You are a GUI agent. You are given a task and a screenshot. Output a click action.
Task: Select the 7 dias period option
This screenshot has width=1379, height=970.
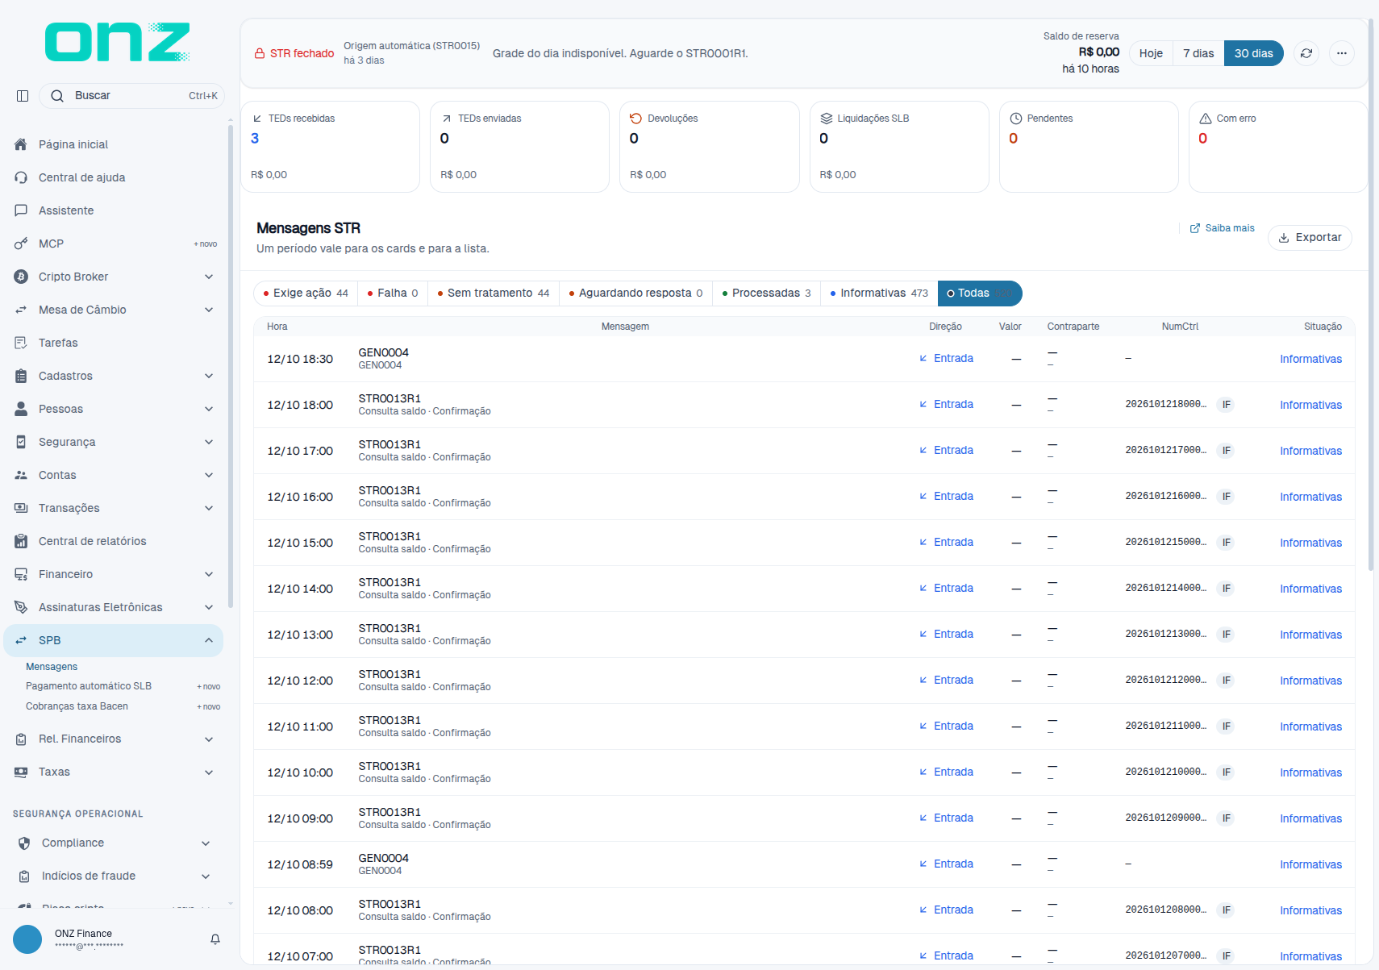[1198, 53]
